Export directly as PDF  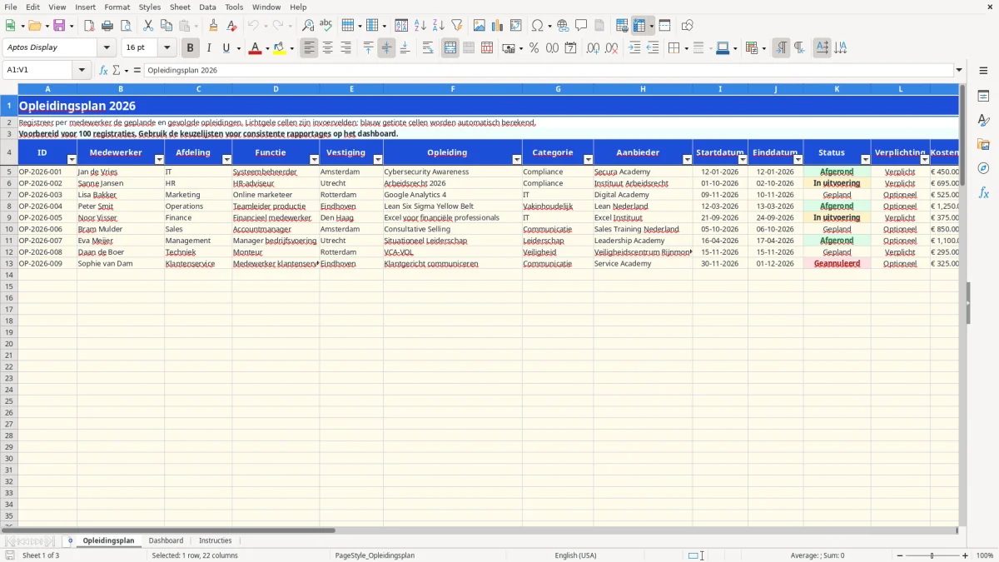click(x=89, y=26)
